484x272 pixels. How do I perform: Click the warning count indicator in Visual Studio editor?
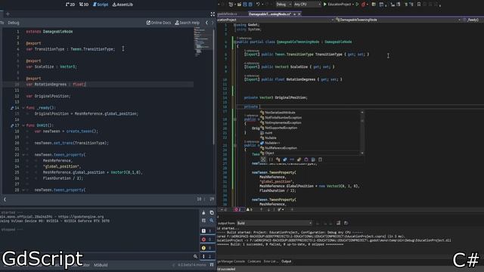click(x=249, y=209)
